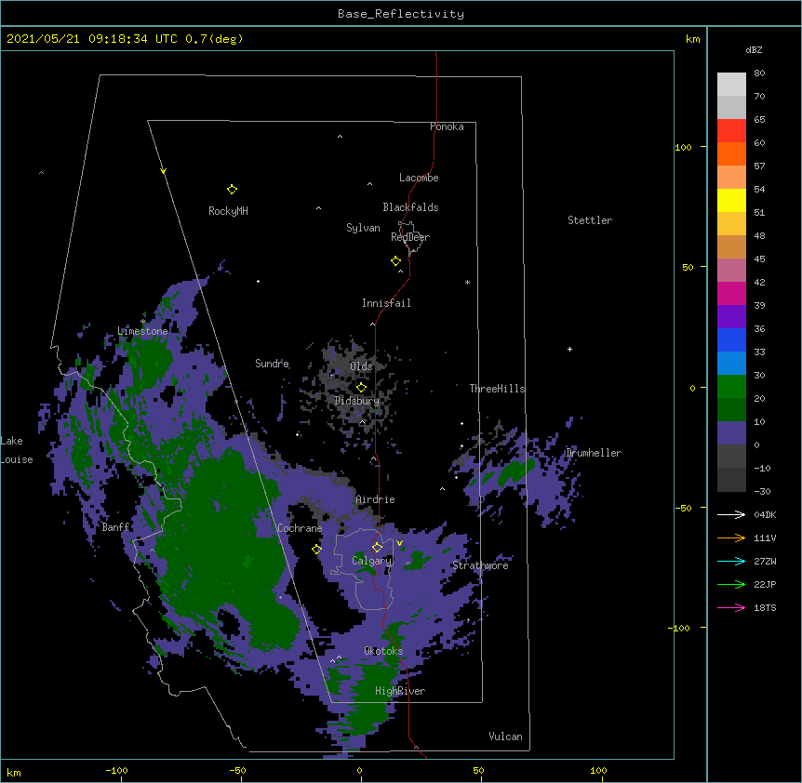Image resolution: width=802 pixels, height=783 pixels.
Task: Click the 18TS legend label text
Action: point(765,607)
